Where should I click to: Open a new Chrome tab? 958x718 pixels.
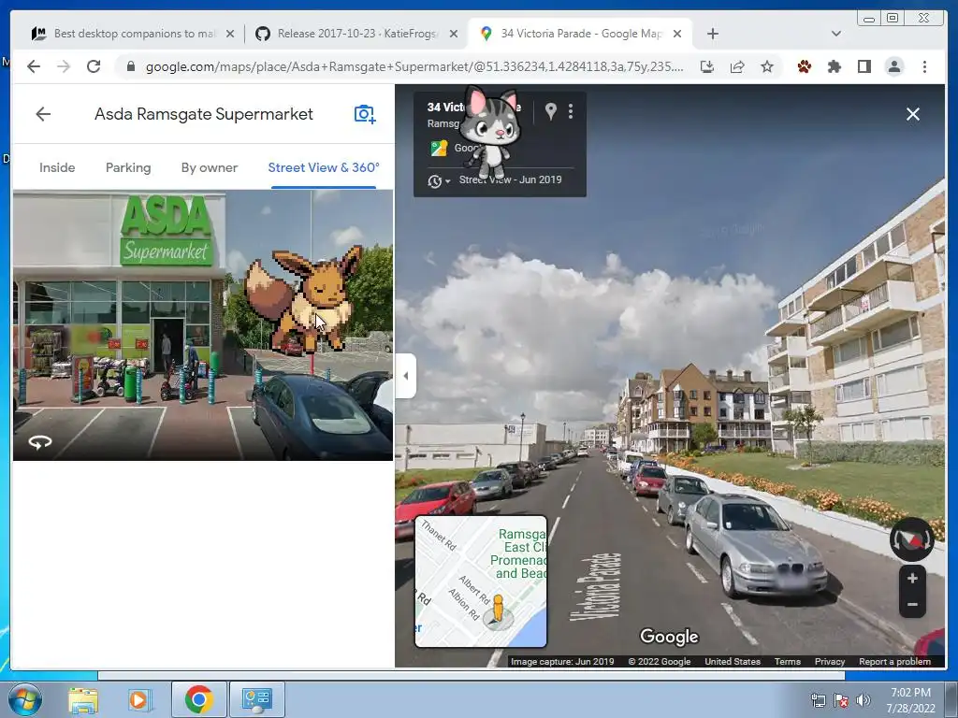(712, 34)
